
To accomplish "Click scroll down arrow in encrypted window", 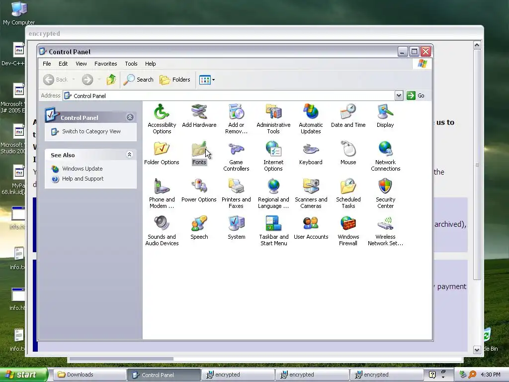I will click(x=477, y=350).
